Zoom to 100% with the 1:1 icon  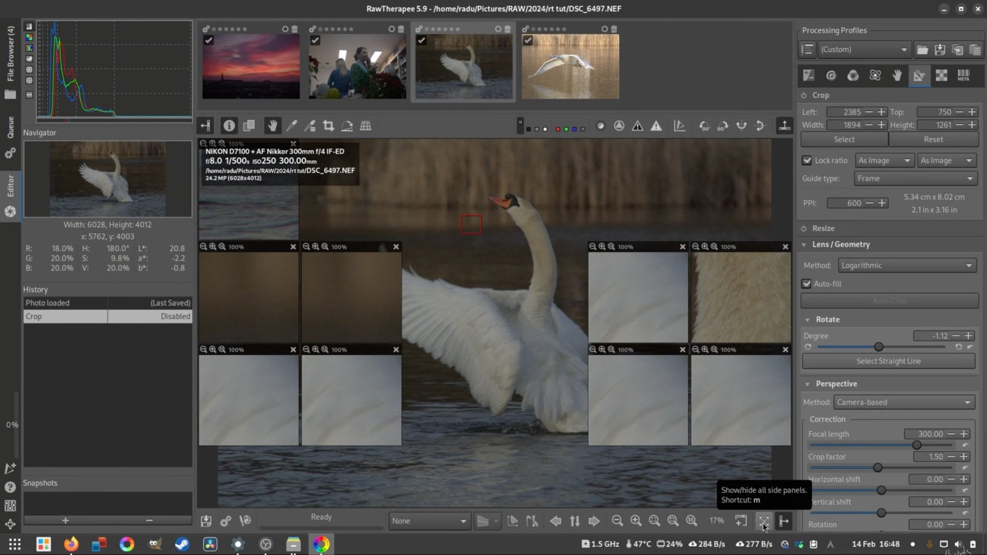pyautogui.click(x=691, y=521)
